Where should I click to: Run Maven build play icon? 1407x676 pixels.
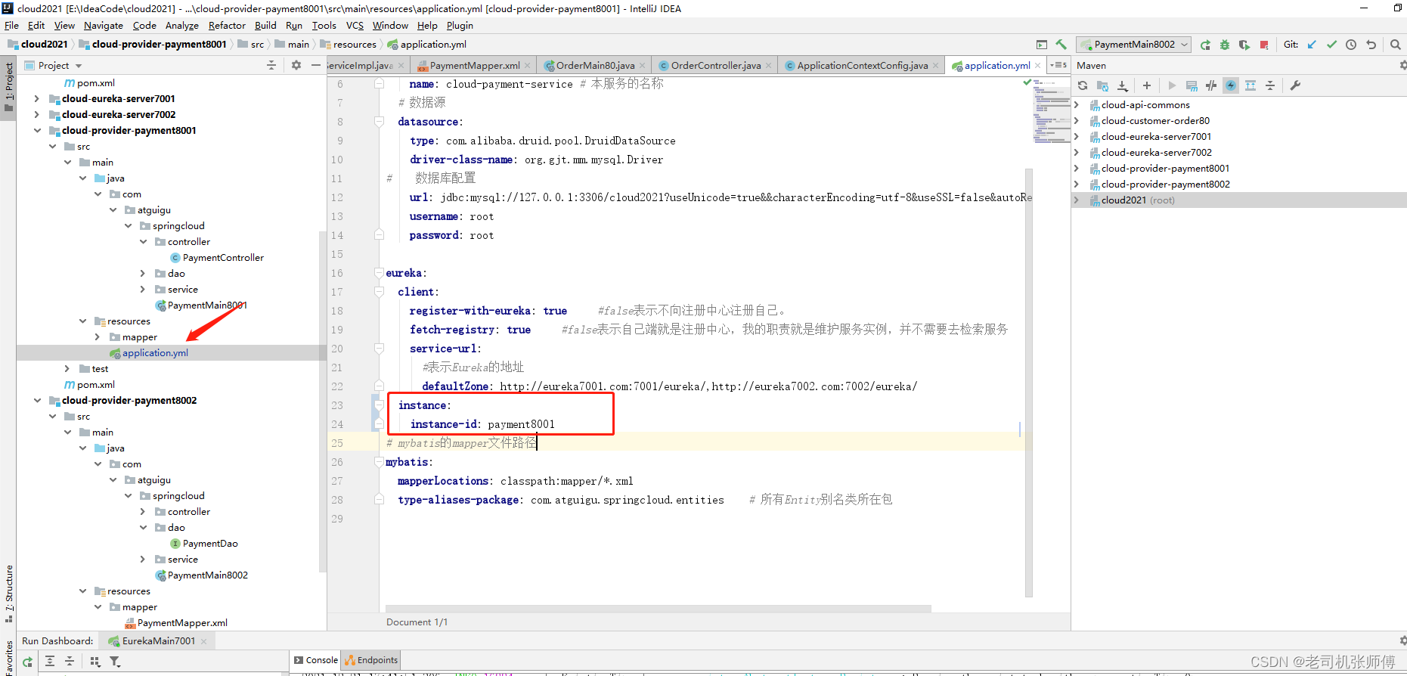[x=1172, y=85]
